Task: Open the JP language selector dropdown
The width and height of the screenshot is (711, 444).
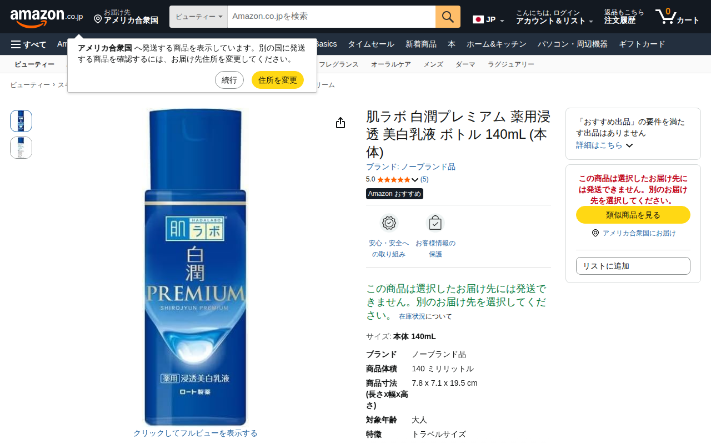Action: (x=489, y=20)
